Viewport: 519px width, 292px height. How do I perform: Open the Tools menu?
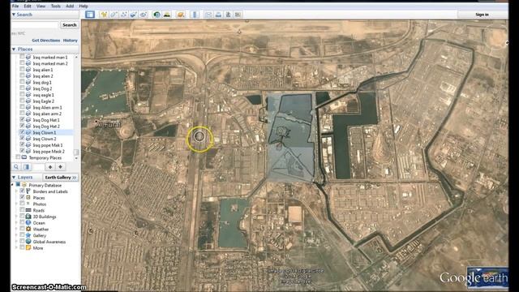(56, 6)
